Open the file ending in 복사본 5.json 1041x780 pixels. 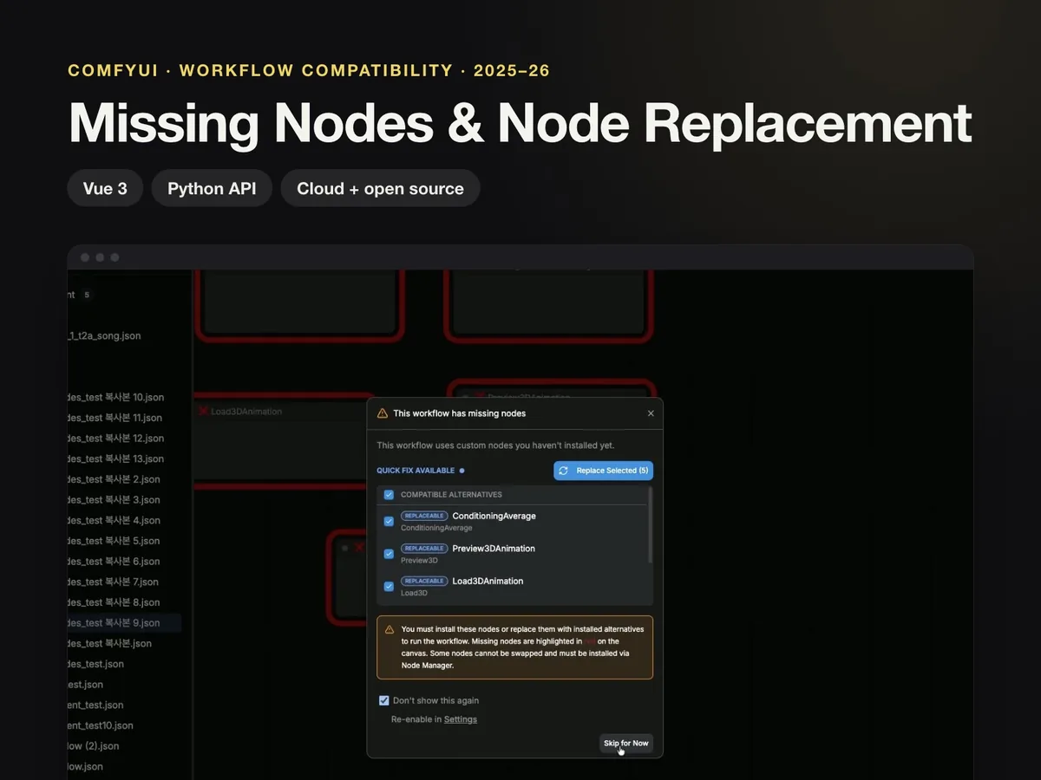114,541
